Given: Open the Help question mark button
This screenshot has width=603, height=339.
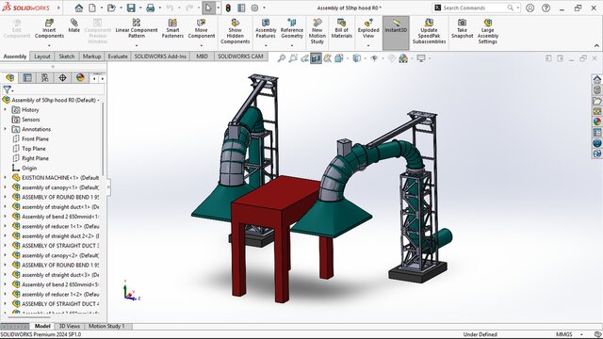Looking at the screenshot, I should 546,8.
